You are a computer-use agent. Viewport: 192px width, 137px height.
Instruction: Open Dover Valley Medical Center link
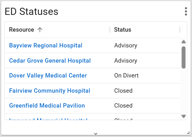pos(48,76)
